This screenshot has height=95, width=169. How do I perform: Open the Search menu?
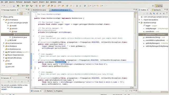(35, 2)
